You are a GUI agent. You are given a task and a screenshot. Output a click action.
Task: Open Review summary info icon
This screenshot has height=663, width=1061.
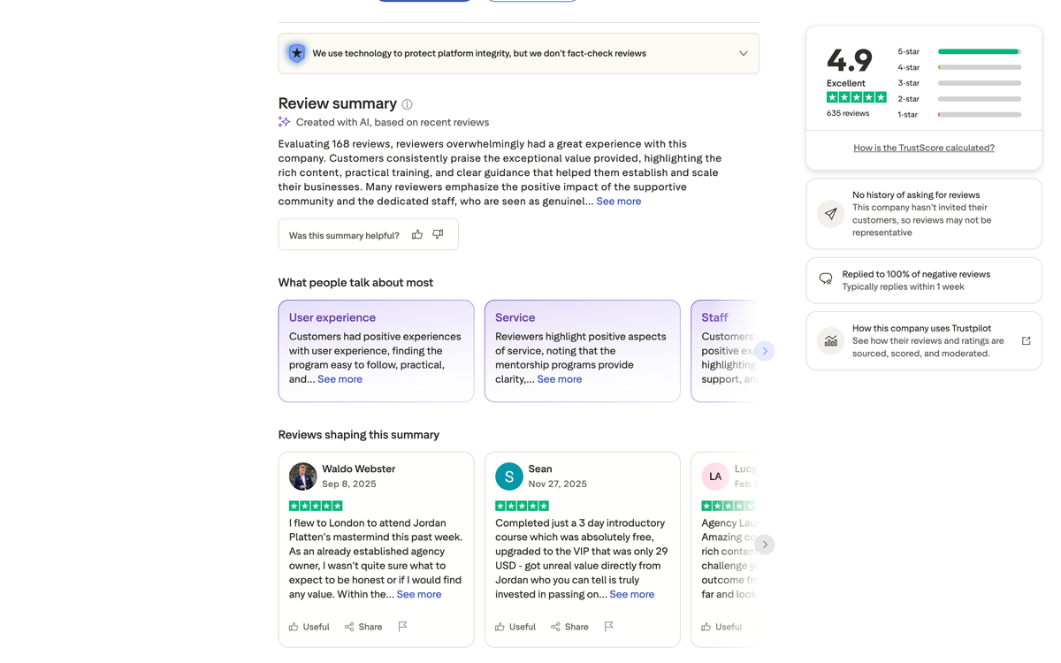pos(407,104)
